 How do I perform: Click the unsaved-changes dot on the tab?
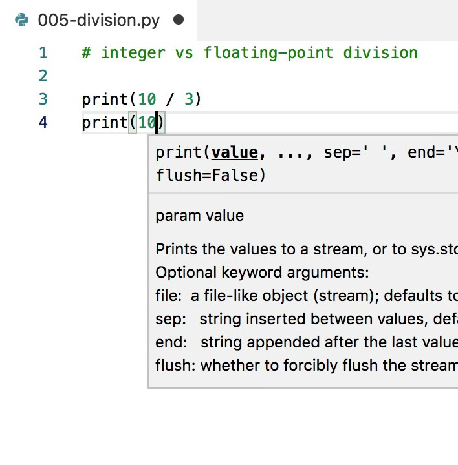[179, 20]
